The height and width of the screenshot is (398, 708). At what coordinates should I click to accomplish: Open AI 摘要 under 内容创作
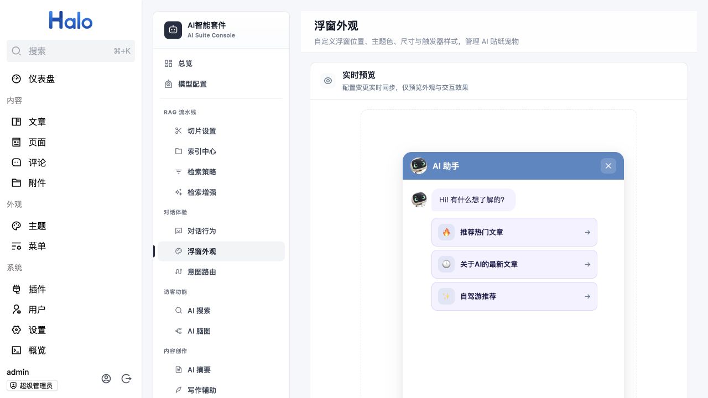pyautogui.click(x=221, y=370)
